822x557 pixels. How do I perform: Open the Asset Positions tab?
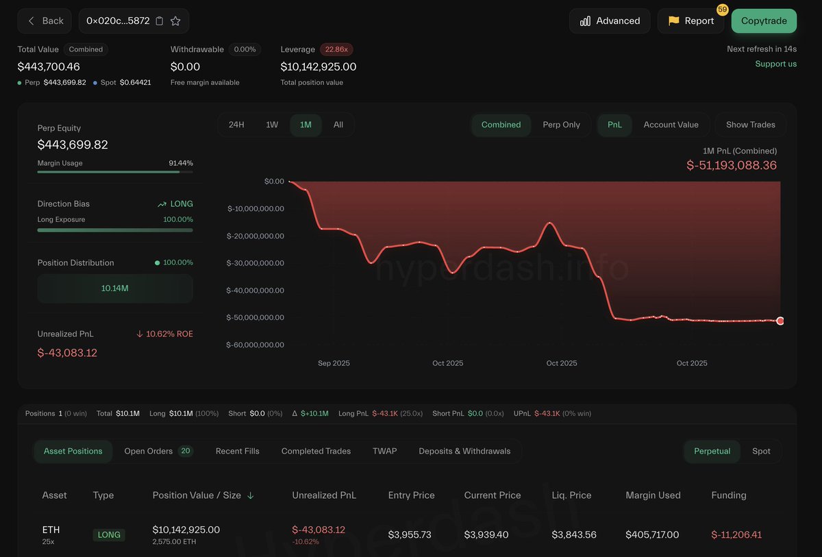73,451
